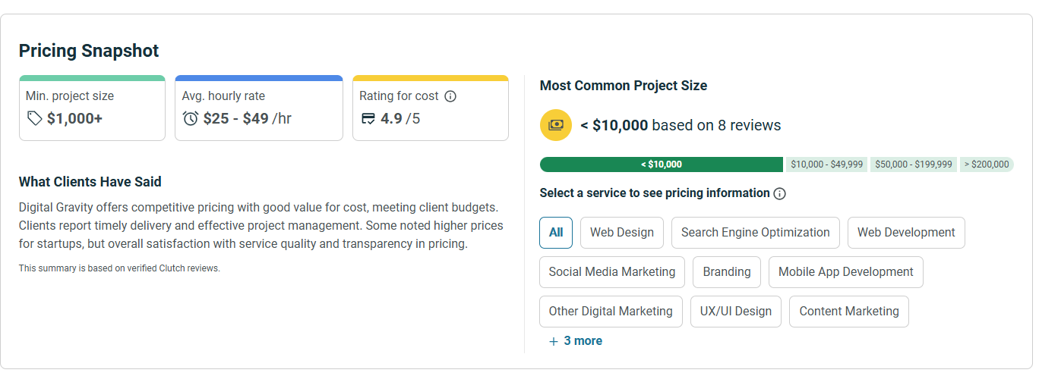
Task: Show pricing for UX/UI Design
Action: click(735, 312)
